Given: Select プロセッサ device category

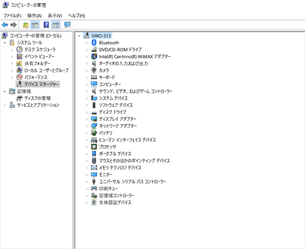Looking at the screenshot, I should pos(108,147).
